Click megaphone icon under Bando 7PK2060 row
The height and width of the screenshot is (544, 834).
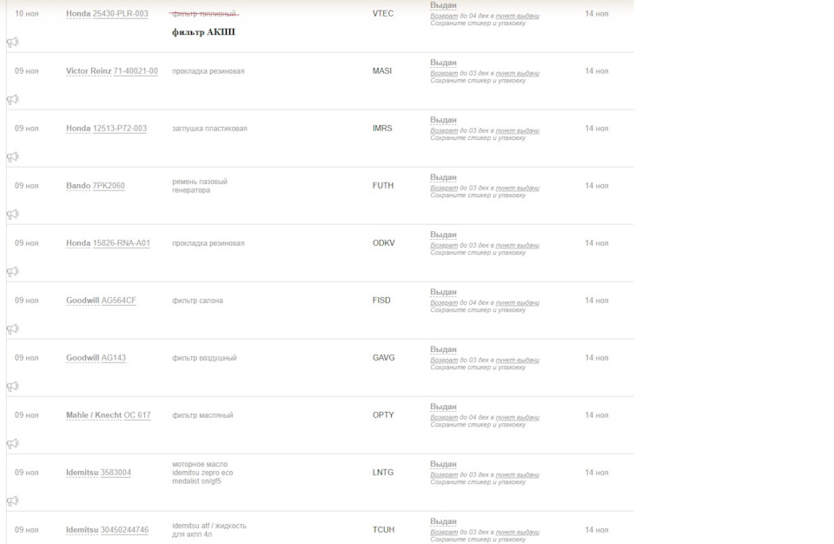tap(13, 215)
